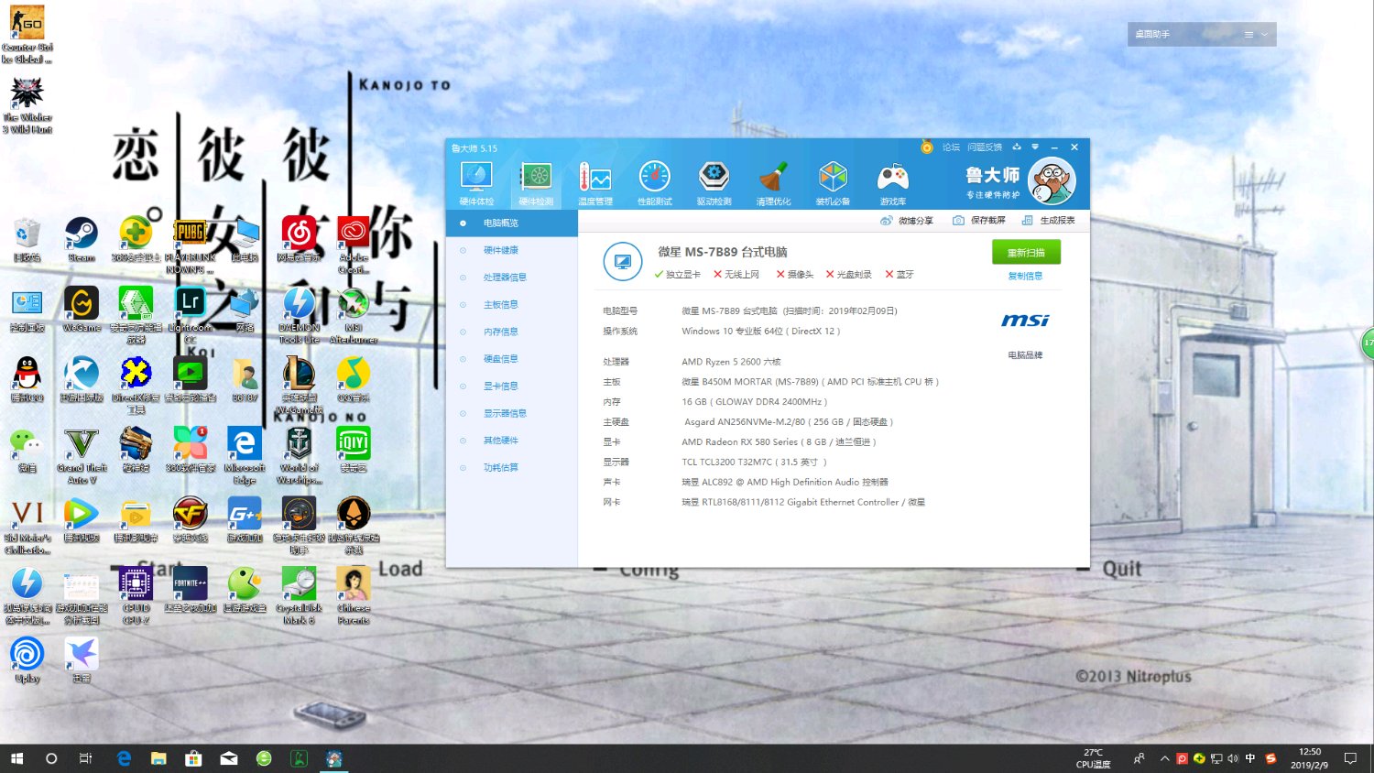The height and width of the screenshot is (773, 1374).
Task: Open taskbar clock showing 12:50
Action: point(1310,758)
